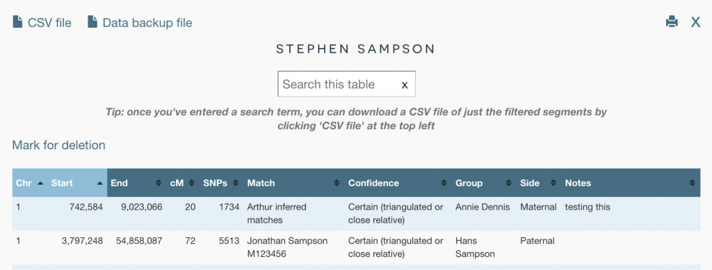Sort table by Confidence column arrows
The height and width of the screenshot is (270, 712).
[444, 183]
